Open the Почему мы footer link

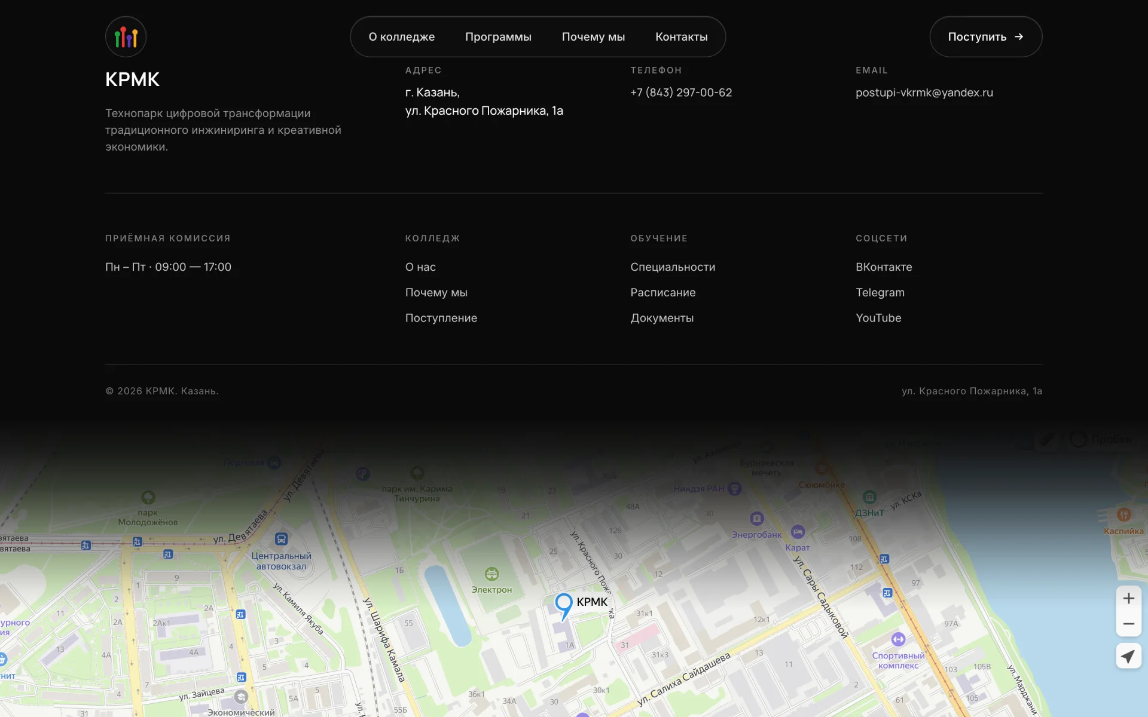[x=436, y=293]
